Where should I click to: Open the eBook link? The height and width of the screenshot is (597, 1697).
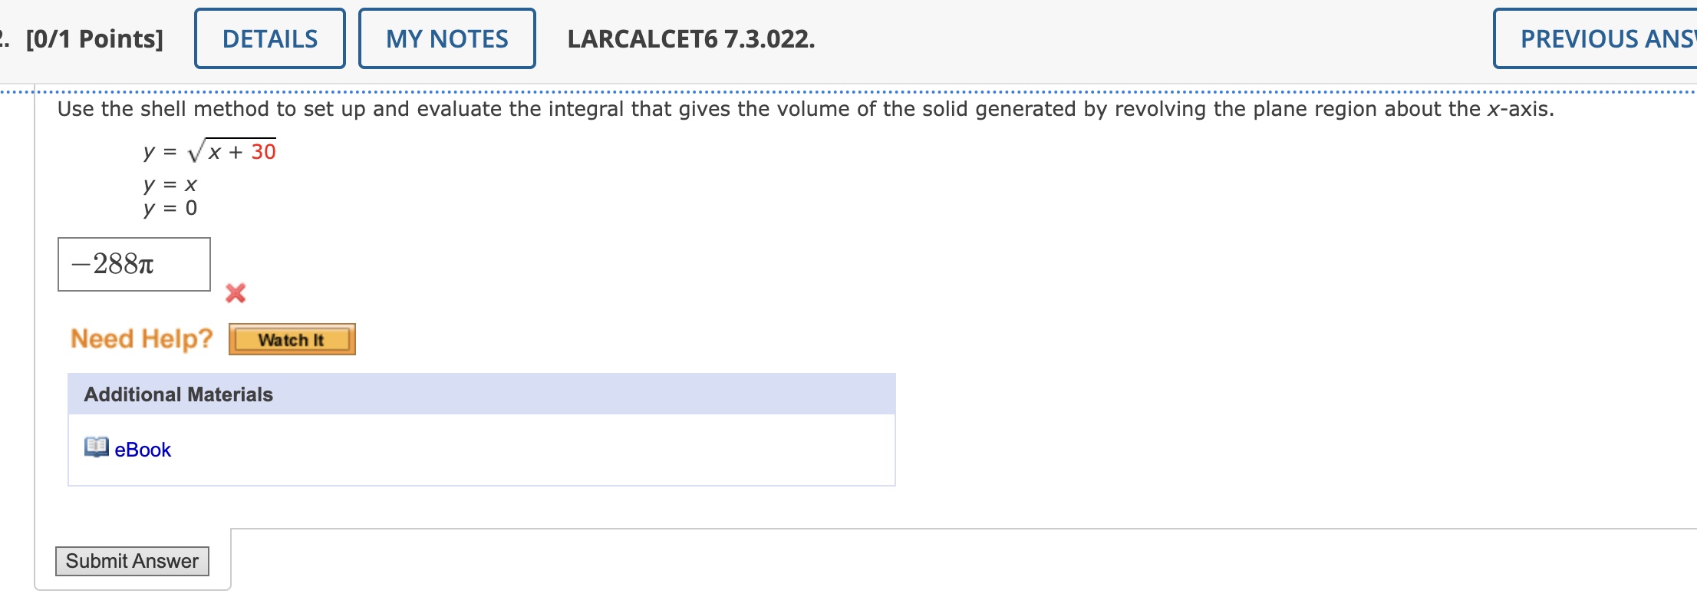pyautogui.click(x=142, y=450)
